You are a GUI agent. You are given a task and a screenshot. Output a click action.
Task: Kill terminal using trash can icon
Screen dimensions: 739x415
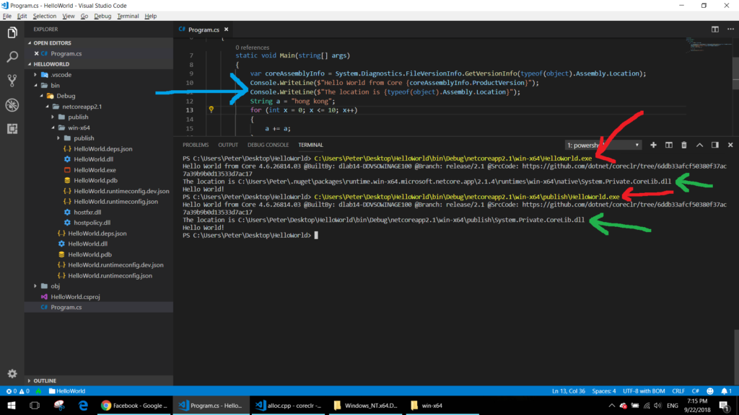[x=683, y=145]
